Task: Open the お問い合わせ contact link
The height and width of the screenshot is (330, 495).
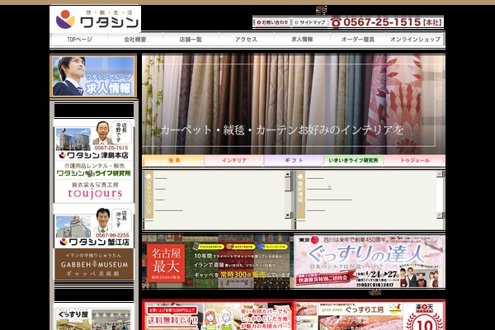Action: click(272, 22)
